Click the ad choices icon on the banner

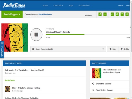coord(128,98)
